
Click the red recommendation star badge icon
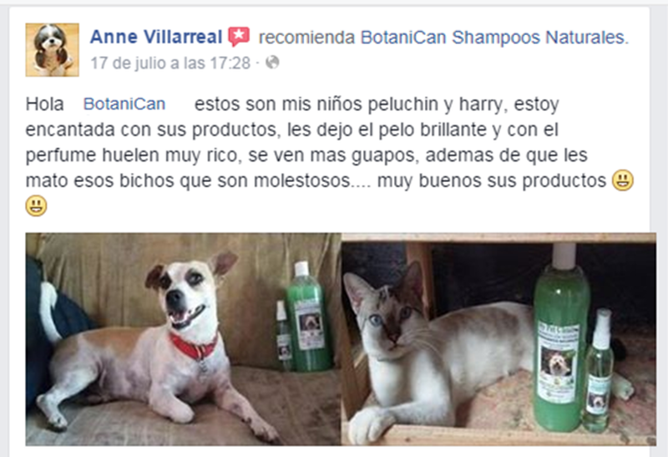point(239,37)
